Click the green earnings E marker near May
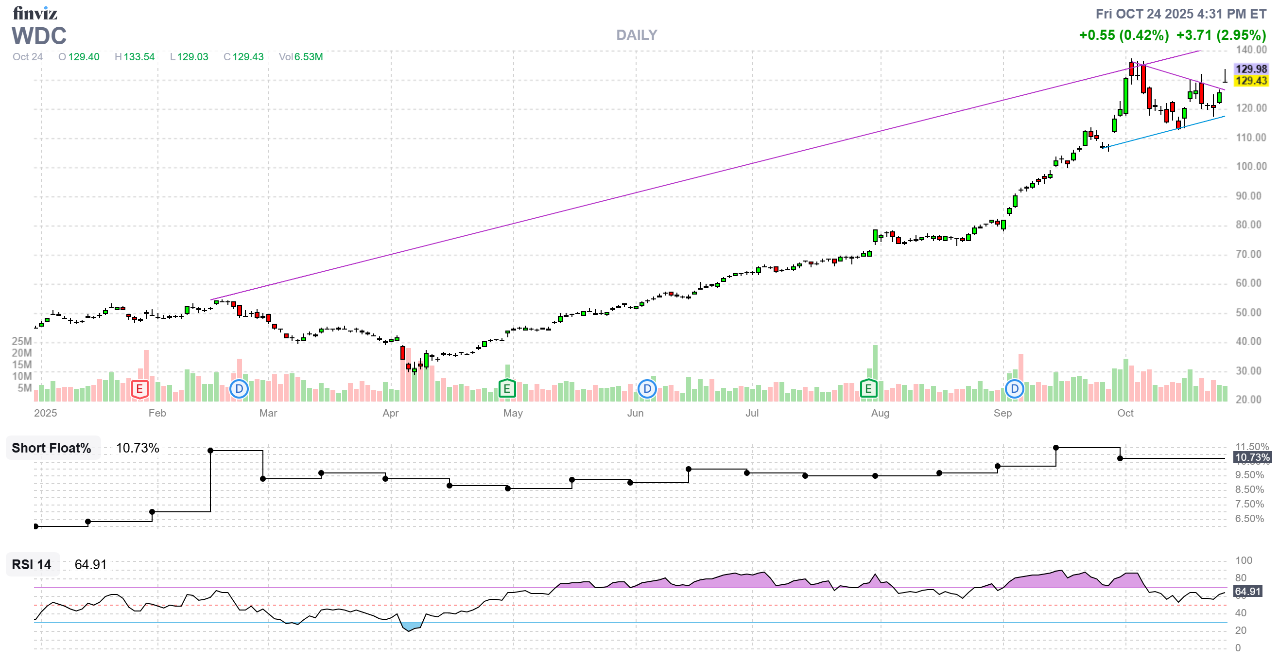This screenshot has height=663, width=1279. pos(506,389)
